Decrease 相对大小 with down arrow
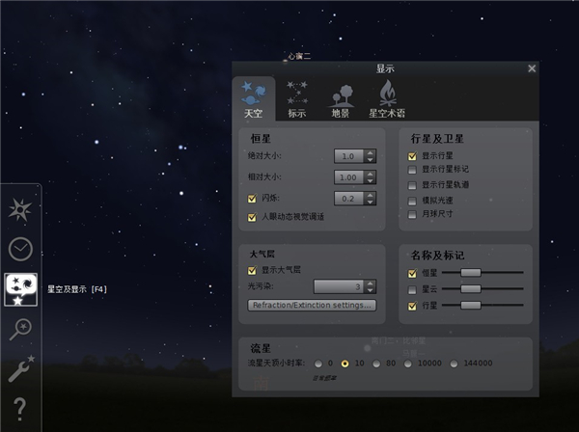This screenshot has height=432, width=579. (x=370, y=180)
